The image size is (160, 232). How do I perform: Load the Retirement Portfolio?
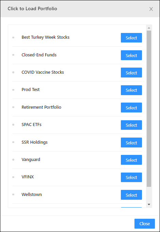point(131,108)
